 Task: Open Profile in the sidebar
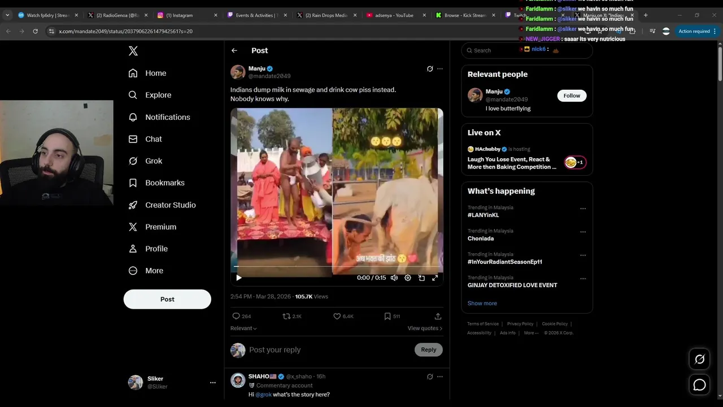148,249
